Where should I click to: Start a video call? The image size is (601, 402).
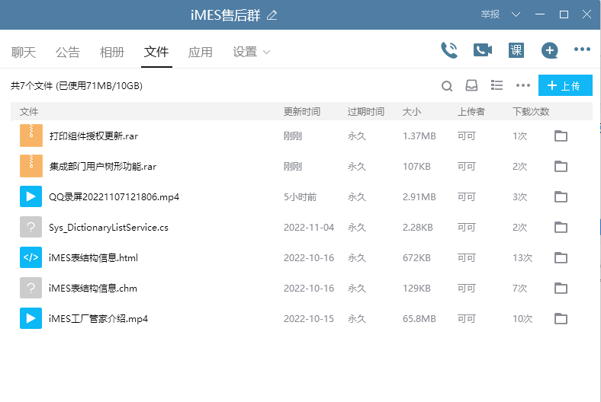pyautogui.click(x=483, y=50)
